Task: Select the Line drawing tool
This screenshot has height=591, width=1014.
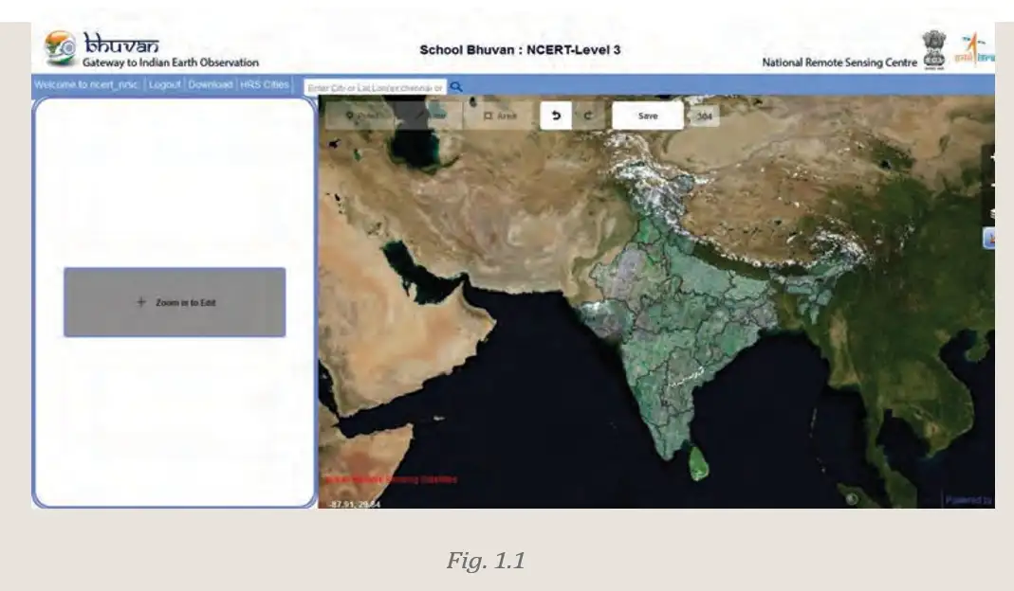Action: [430, 116]
